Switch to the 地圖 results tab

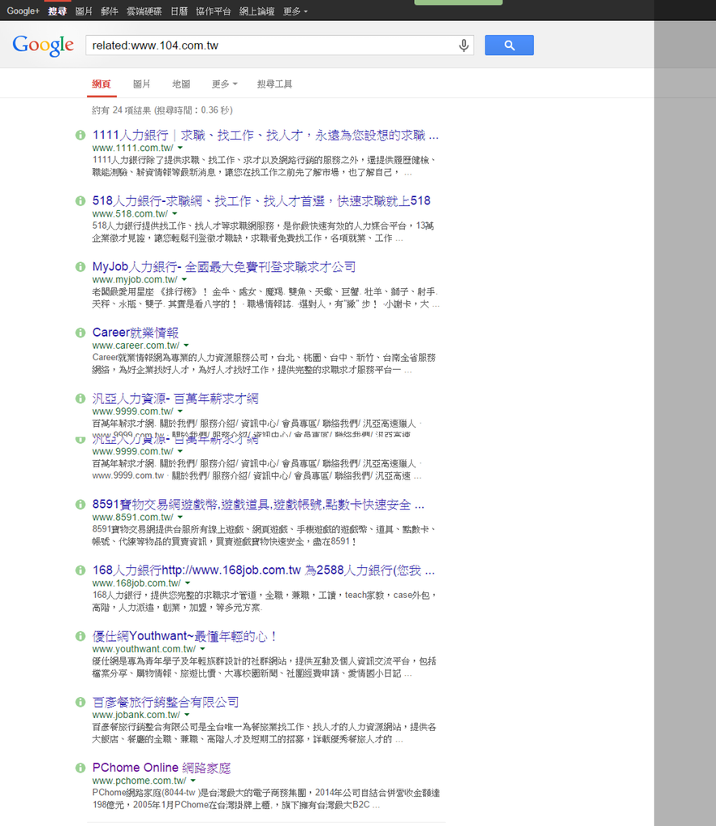pos(181,84)
